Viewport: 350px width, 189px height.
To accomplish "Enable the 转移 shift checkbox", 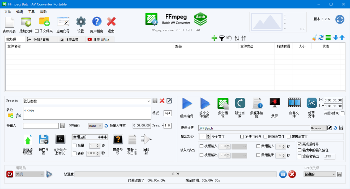I will 75,153.
